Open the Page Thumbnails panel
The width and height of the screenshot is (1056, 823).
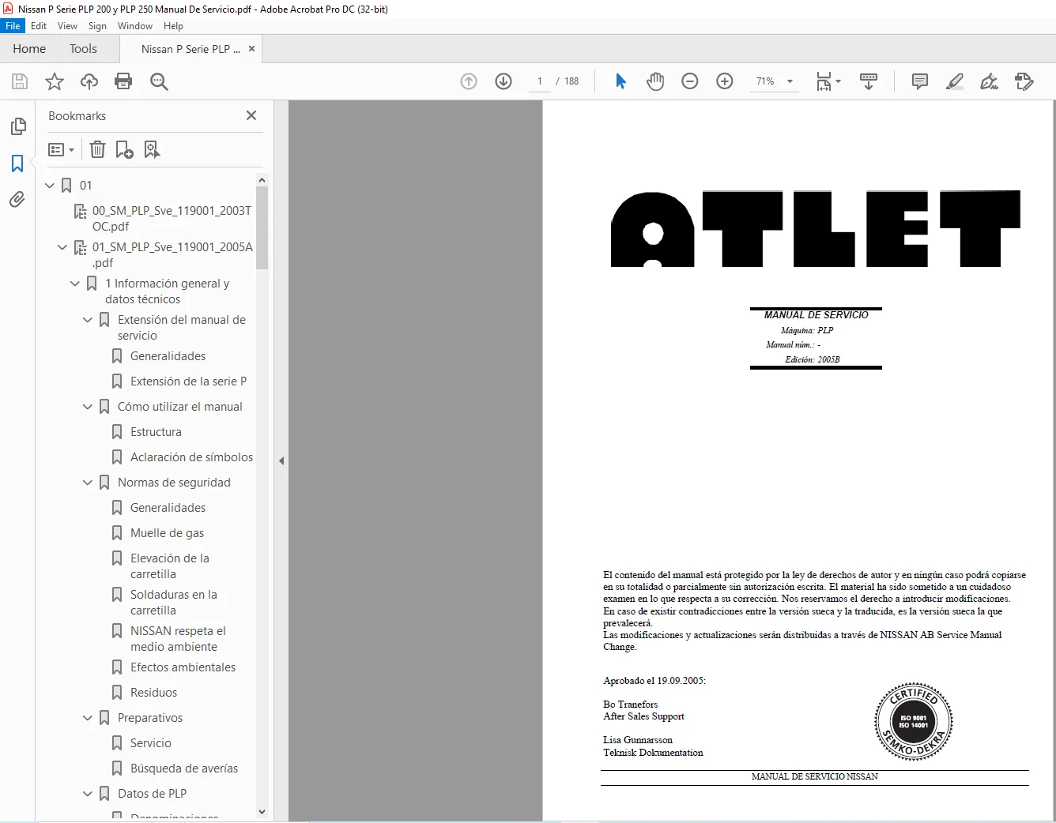click(x=17, y=126)
